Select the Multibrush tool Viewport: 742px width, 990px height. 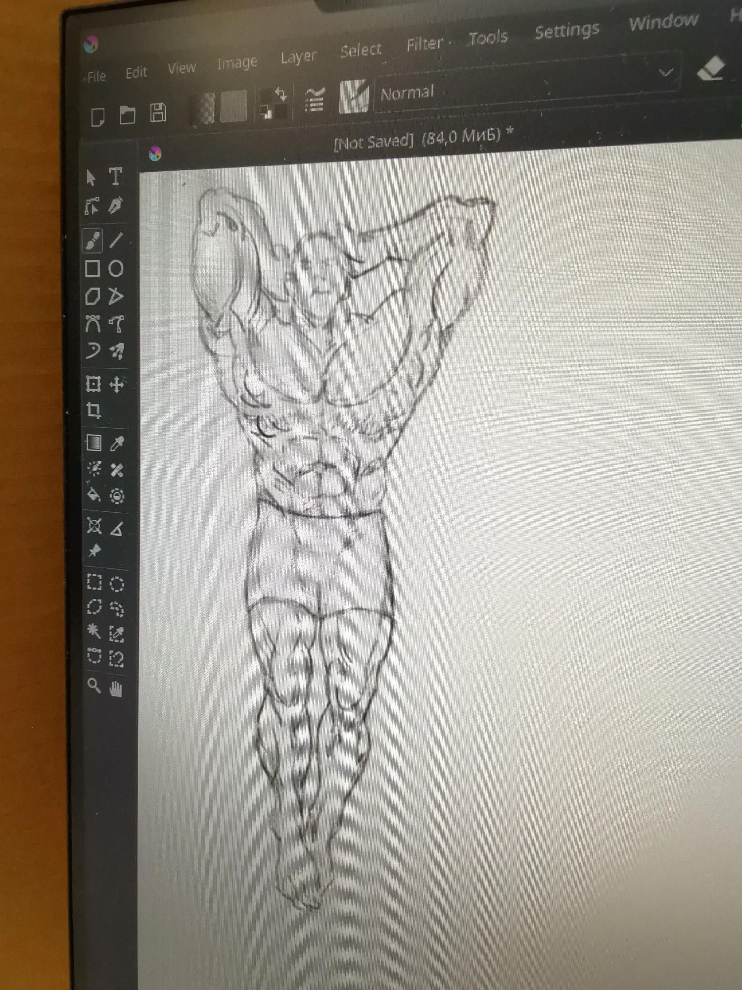(117, 351)
